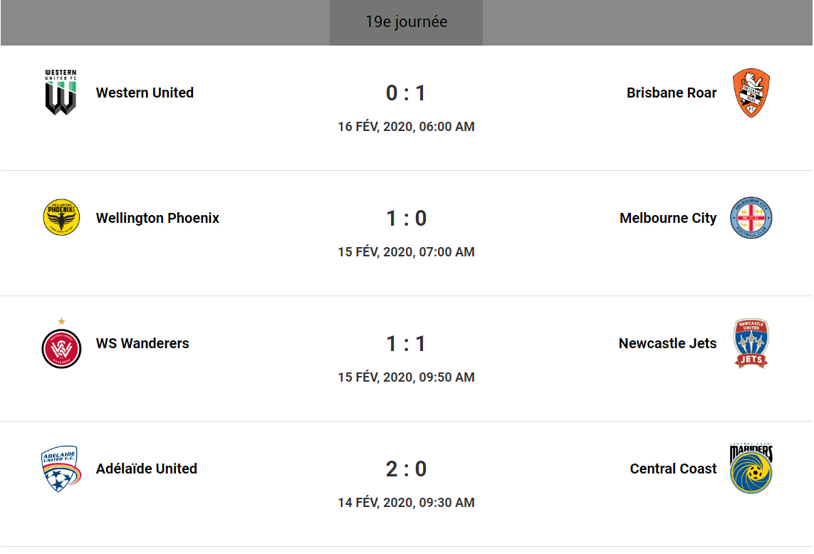Go to Melbourne City team page
Viewport: 814px width, 554px height.
coord(668,218)
